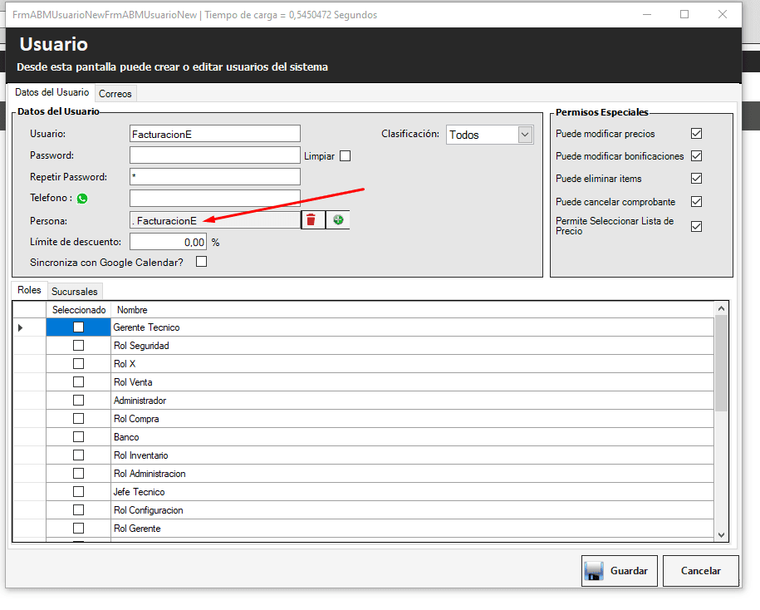Click the row pointer arrow beside Gerente Tecnico
Screen dimensions: 760x610
pyautogui.click(x=20, y=327)
